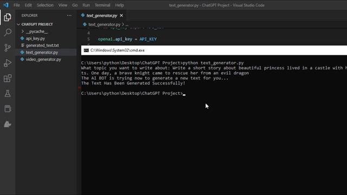Switch to the text_generator.py editor tab
347x195 pixels.
click(102, 16)
